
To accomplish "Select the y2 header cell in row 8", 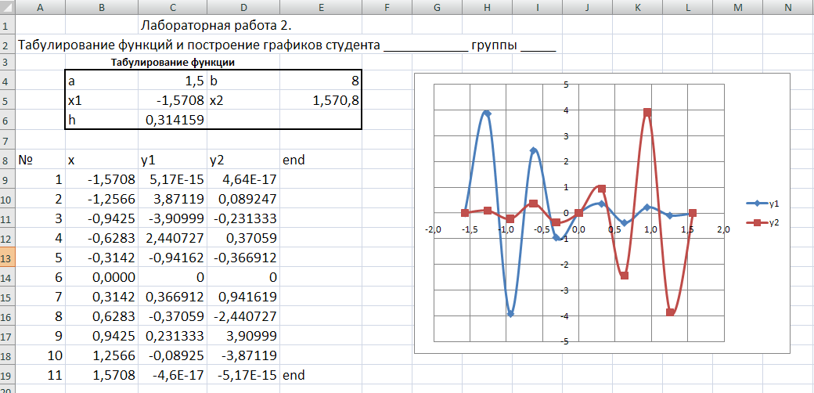I will [x=243, y=160].
